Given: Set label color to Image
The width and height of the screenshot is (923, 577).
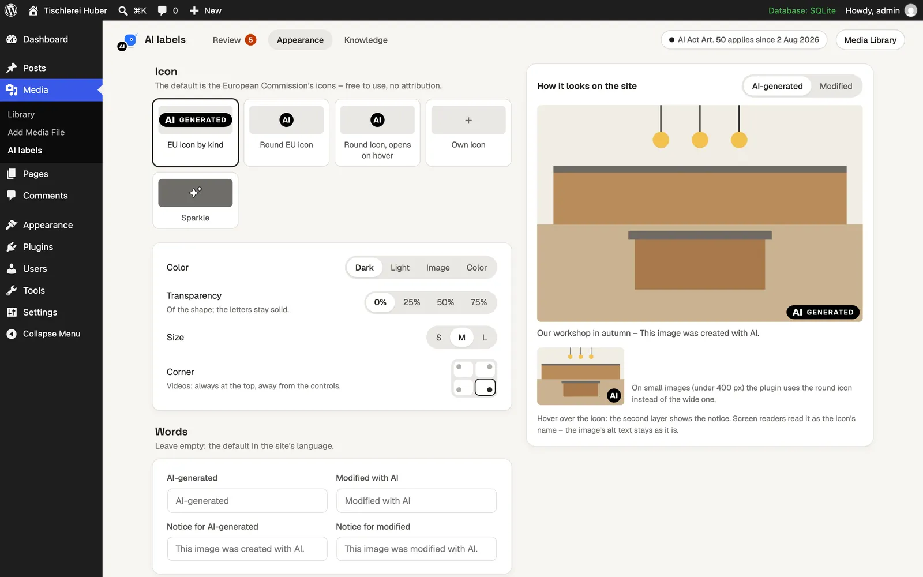Looking at the screenshot, I should (x=438, y=268).
